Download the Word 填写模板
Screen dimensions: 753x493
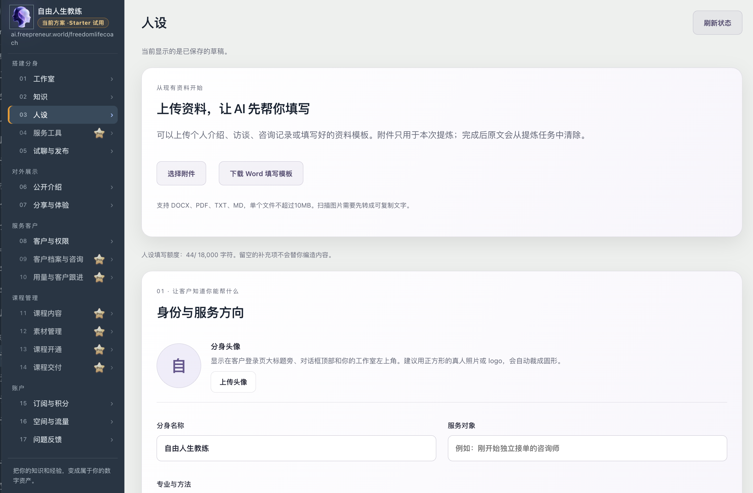[261, 173]
